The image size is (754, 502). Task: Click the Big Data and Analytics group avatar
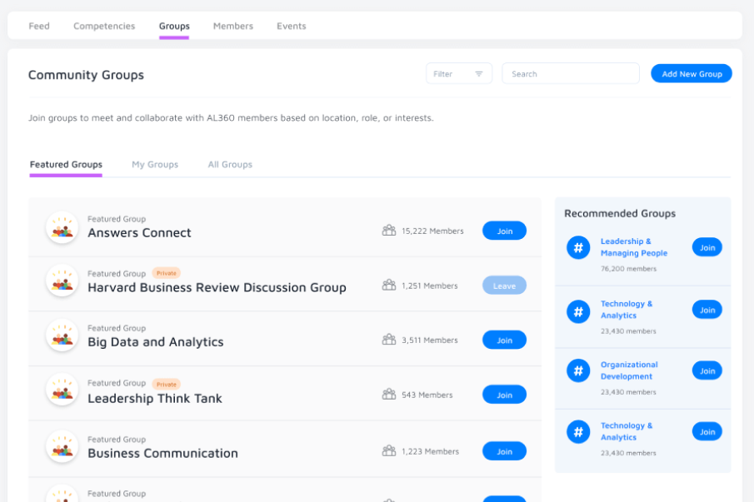pos(62,336)
